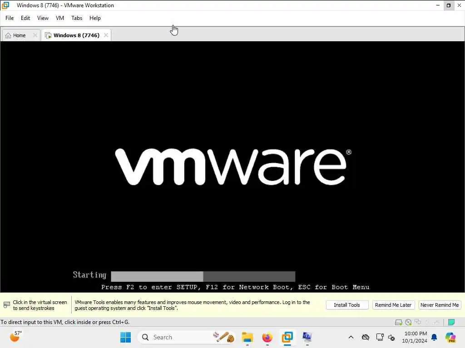Open Firefox from the taskbar
The height and width of the screenshot is (348, 465).
(267, 337)
